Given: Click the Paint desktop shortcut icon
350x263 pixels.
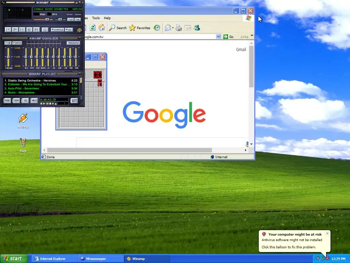Looking at the screenshot, I should pos(23,145).
